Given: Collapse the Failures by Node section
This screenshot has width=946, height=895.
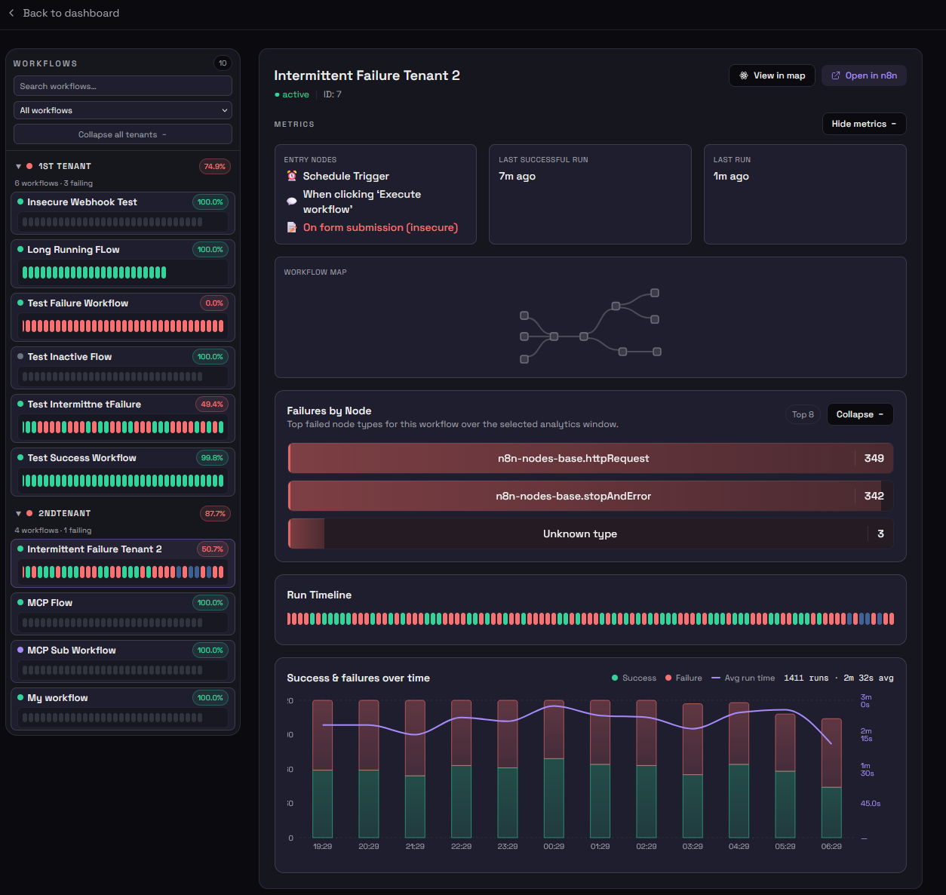Looking at the screenshot, I should coord(860,414).
